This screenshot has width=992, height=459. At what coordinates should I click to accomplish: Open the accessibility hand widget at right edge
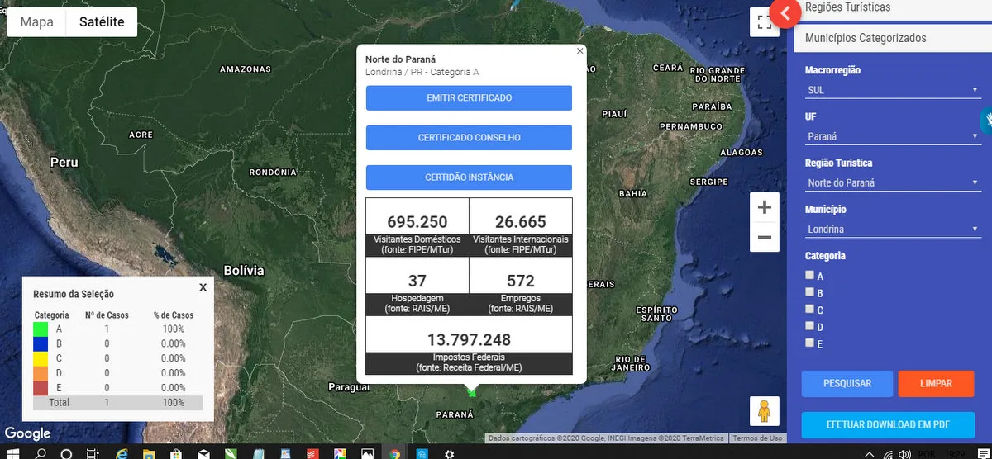pyautogui.click(x=987, y=120)
